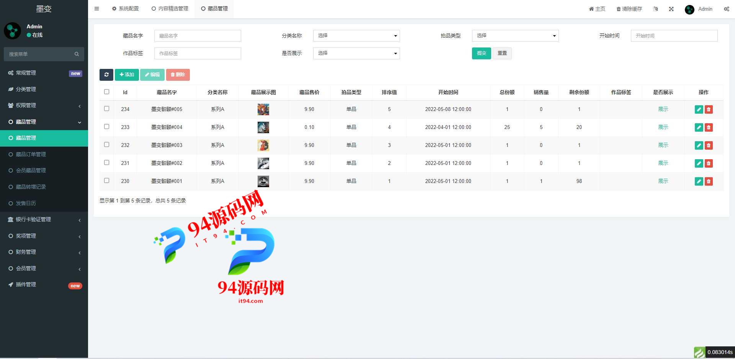Click the refresh table button icon
735x359 pixels.
coord(106,75)
